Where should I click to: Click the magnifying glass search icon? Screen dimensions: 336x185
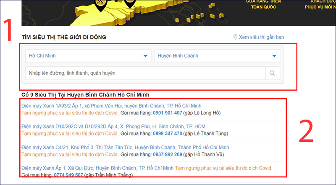pos(272,73)
